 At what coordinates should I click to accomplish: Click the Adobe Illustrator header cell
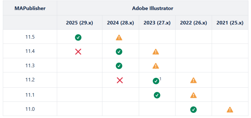(153, 8)
